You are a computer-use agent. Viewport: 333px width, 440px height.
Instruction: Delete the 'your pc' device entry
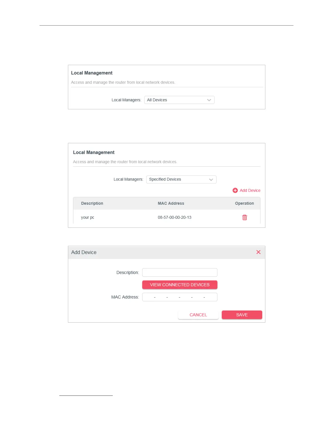point(244,217)
